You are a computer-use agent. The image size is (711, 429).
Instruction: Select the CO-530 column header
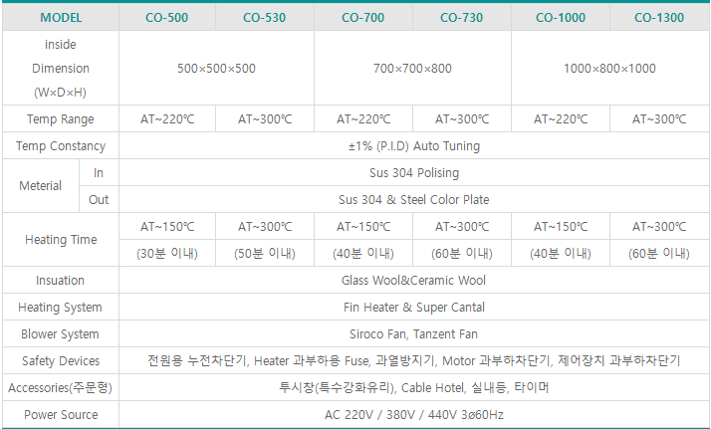point(264,17)
